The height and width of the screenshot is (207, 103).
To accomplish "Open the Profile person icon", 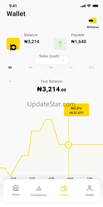I will (x=90, y=188).
